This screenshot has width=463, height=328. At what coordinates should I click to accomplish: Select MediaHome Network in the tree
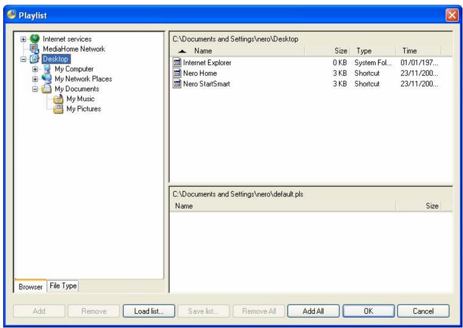pos(74,49)
